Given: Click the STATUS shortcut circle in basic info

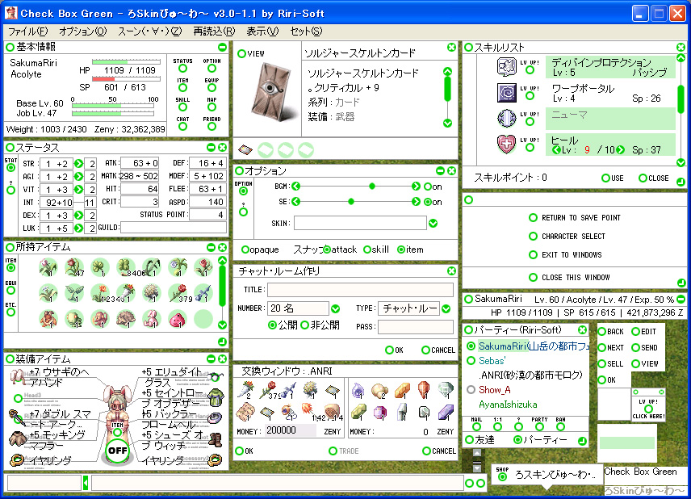Looking at the screenshot, I should tap(182, 69).
